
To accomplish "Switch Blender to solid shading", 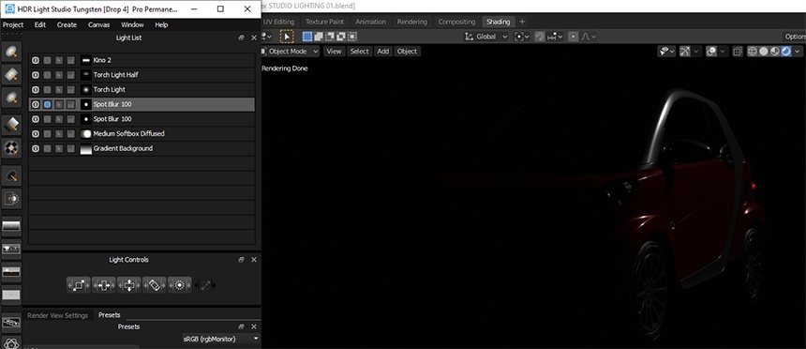I will click(763, 51).
